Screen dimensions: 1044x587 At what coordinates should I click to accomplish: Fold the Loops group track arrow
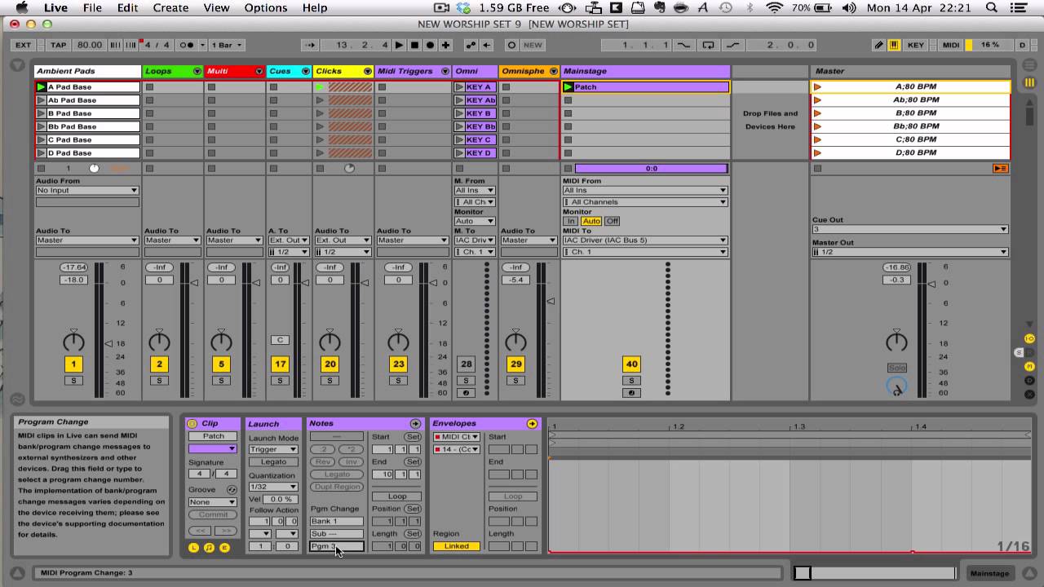(197, 71)
